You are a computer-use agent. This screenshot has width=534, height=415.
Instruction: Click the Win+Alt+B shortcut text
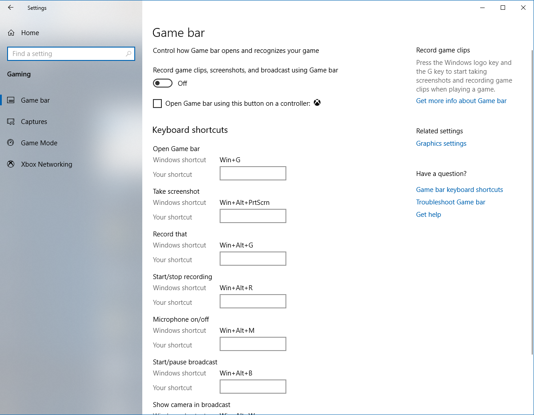(x=236, y=373)
